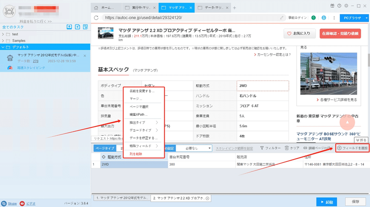Image resolution: width=370 pixels, height=207 pixels.
Task: Click the PCブラウザ button
Action: point(352,18)
